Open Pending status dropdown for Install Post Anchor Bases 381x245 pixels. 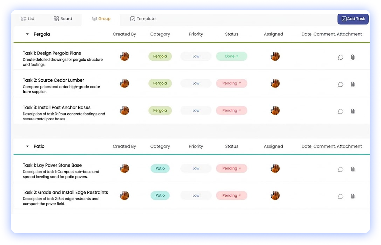tap(232, 110)
